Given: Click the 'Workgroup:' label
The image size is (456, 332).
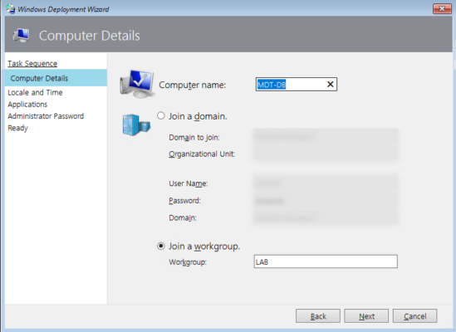Looking at the screenshot, I should point(188,262).
